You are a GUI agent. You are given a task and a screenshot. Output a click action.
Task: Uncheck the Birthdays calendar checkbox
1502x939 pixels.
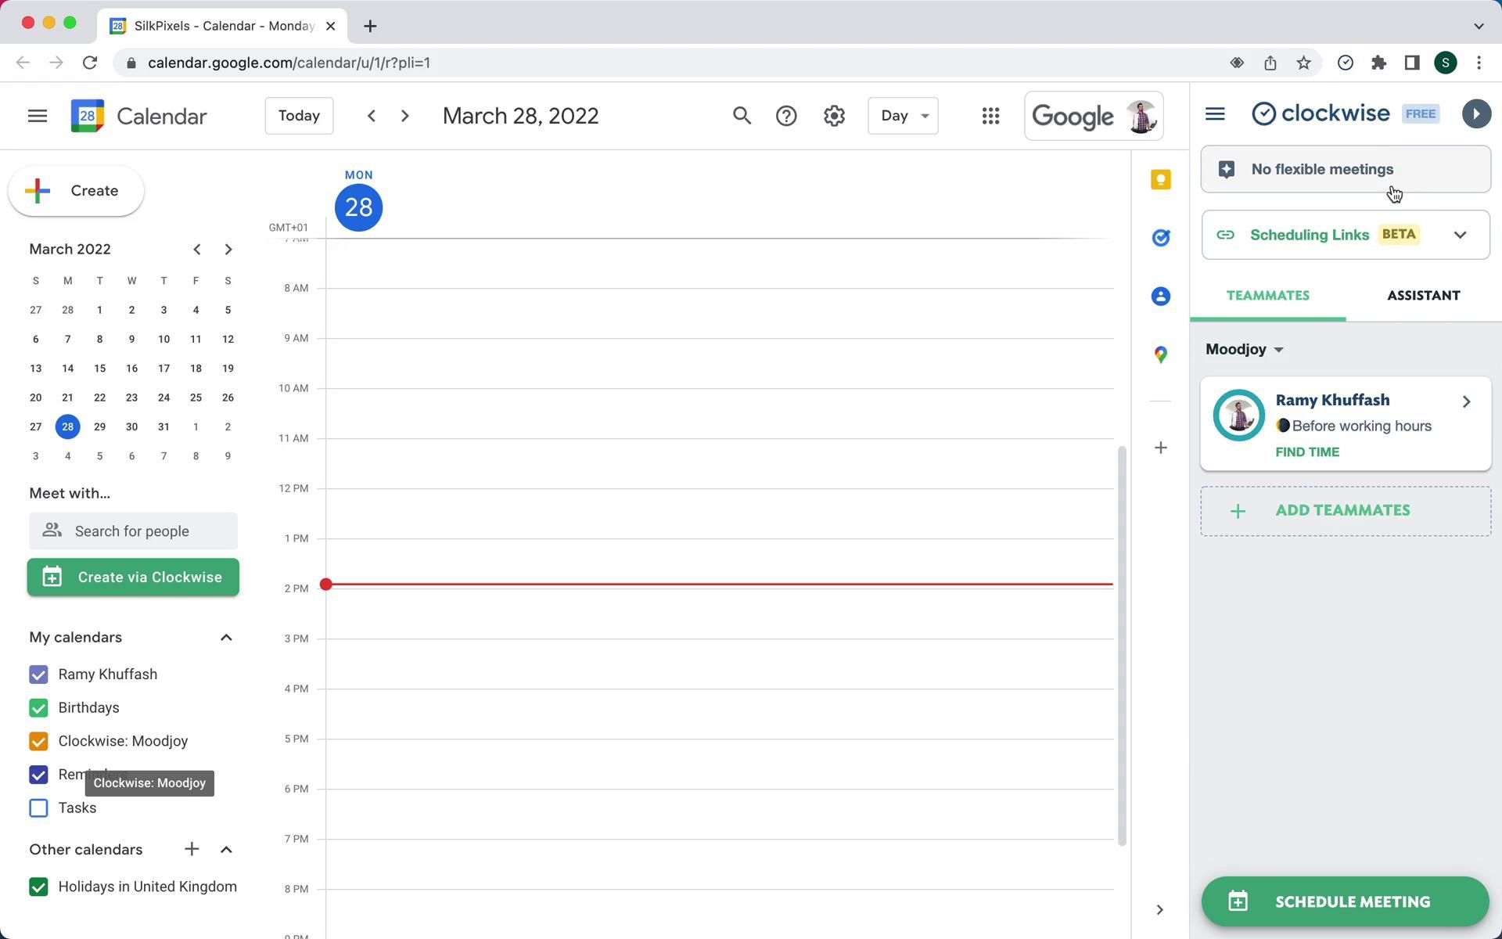tap(38, 708)
